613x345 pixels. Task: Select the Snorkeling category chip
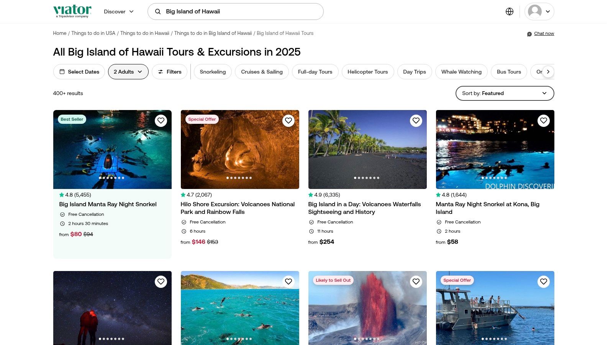(x=213, y=72)
